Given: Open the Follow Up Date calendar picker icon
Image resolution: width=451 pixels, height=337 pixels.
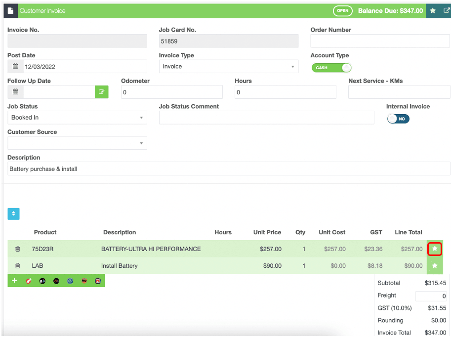Looking at the screenshot, I should (x=15, y=92).
